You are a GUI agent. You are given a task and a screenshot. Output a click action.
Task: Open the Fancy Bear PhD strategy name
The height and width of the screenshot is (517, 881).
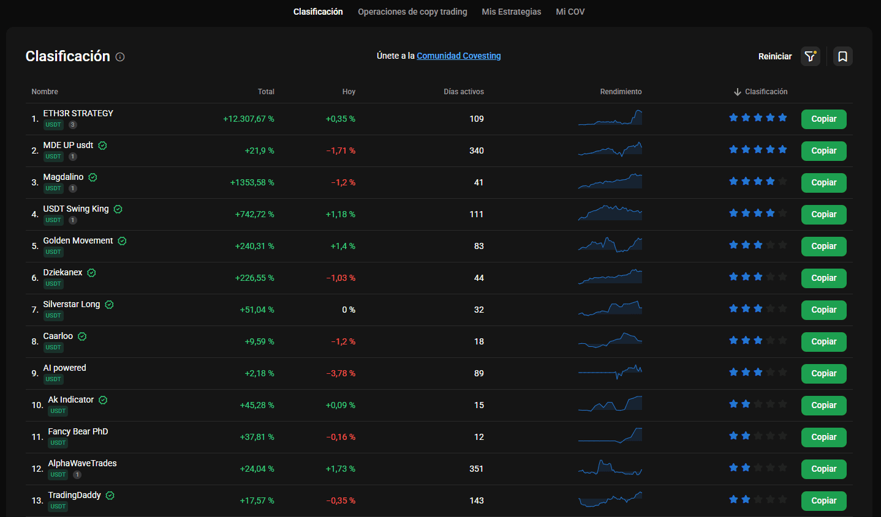pos(78,431)
